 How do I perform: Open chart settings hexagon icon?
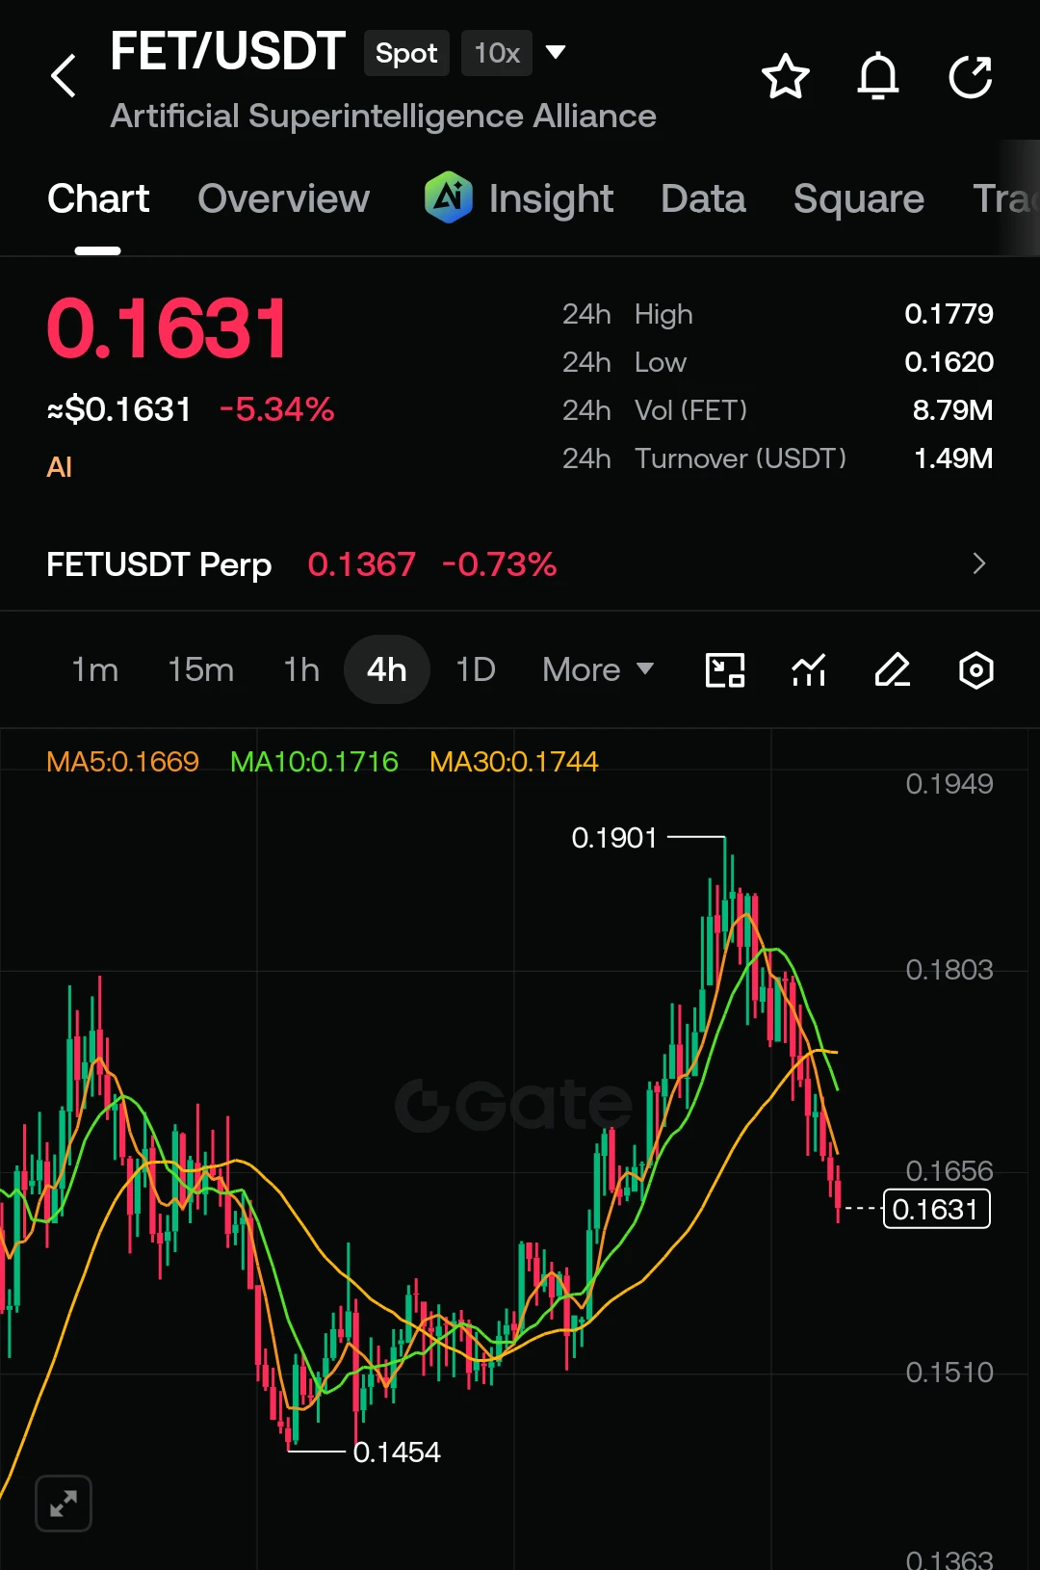[976, 669]
